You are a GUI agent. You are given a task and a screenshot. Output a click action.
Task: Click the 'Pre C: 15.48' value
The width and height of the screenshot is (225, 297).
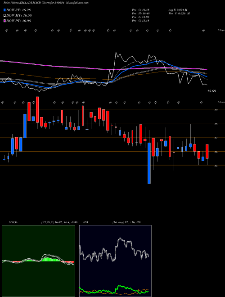(x=140, y=21)
